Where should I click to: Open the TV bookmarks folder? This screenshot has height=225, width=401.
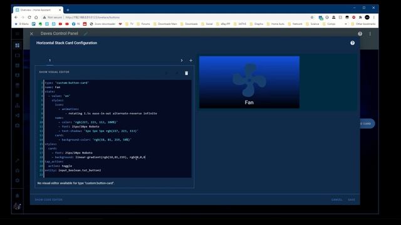tap(130, 24)
